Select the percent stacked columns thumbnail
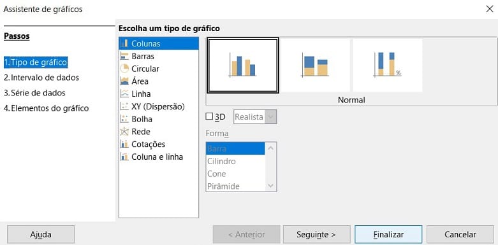The width and height of the screenshot is (498, 245). coord(388,66)
